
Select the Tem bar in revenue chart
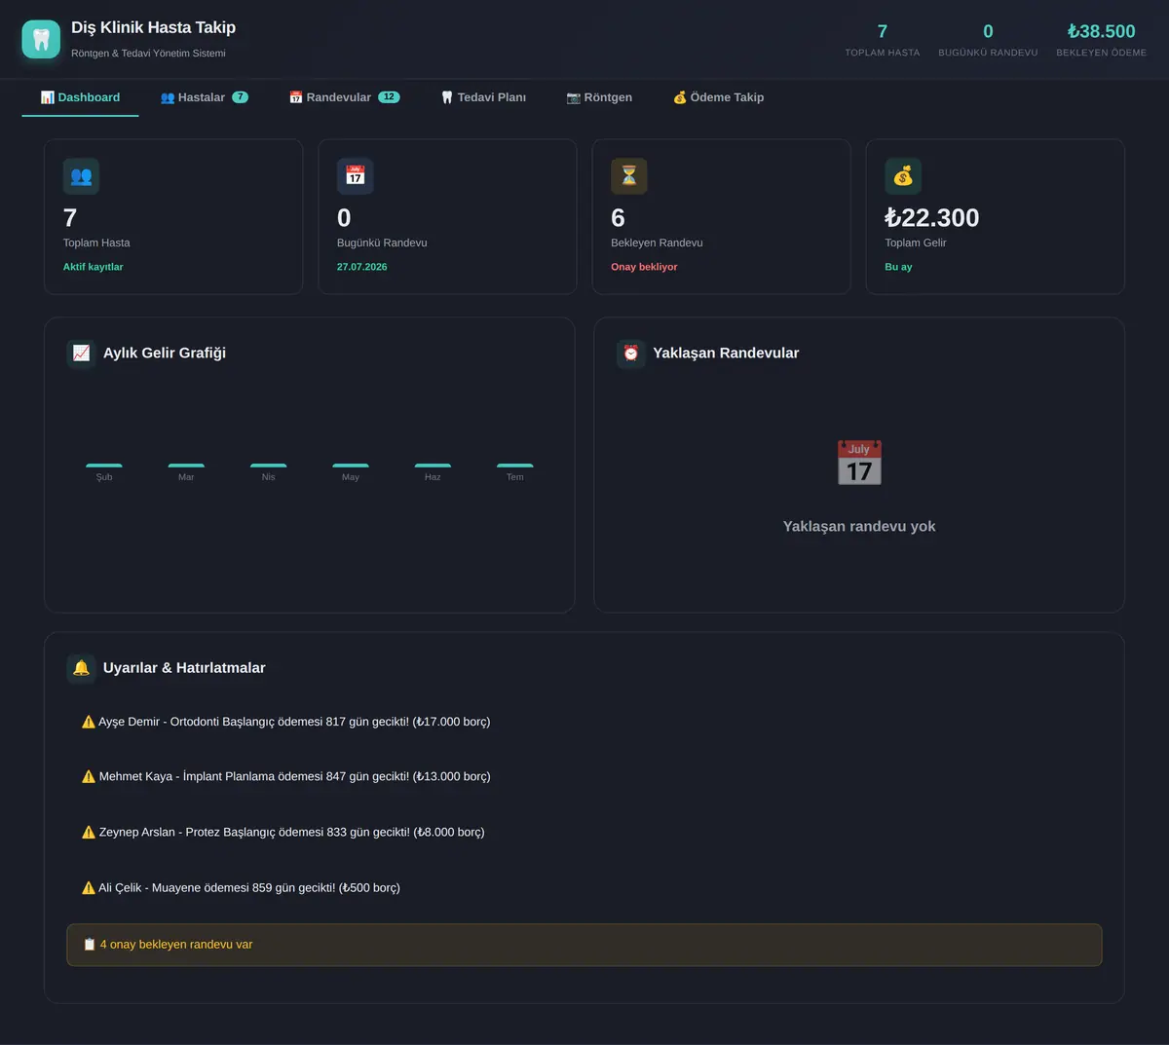pyautogui.click(x=515, y=466)
